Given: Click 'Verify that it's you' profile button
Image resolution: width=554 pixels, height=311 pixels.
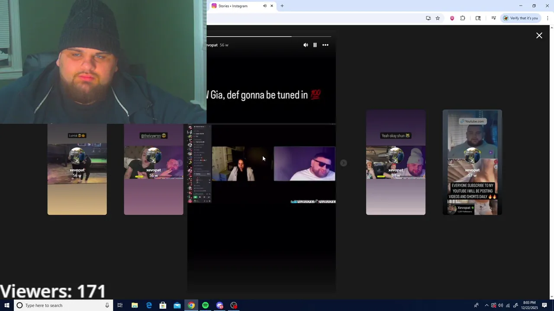Looking at the screenshot, I should pyautogui.click(x=520, y=18).
